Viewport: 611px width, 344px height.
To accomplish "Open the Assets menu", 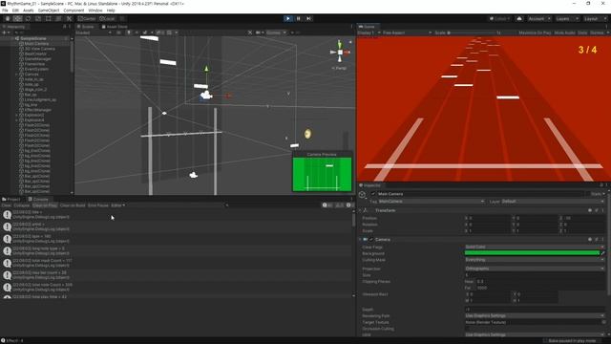I will pyautogui.click(x=29, y=11).
